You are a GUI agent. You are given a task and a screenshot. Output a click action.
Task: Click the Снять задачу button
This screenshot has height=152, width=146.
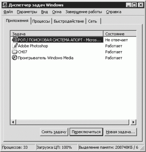54,132
